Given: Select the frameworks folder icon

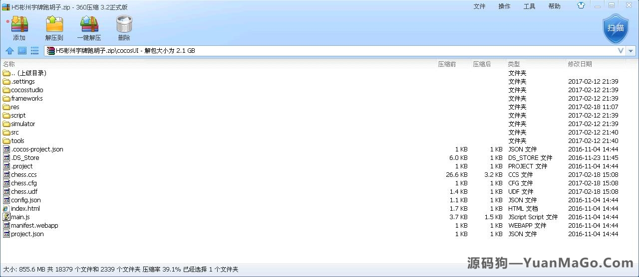Looking at the screenshot, I should pos(6,98).
